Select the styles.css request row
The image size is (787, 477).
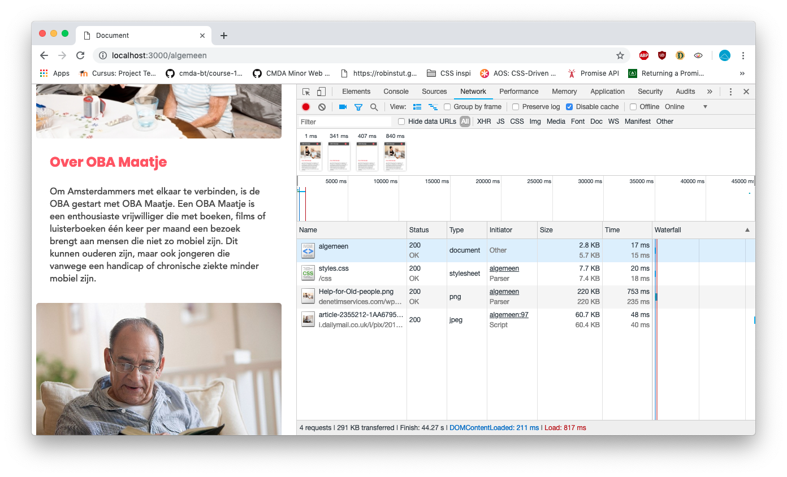pyautogui.click(x=526, y=274)
